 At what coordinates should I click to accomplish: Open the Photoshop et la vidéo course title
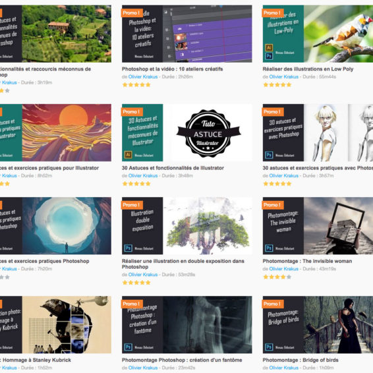pyautogui.click(x=172, y=69)
